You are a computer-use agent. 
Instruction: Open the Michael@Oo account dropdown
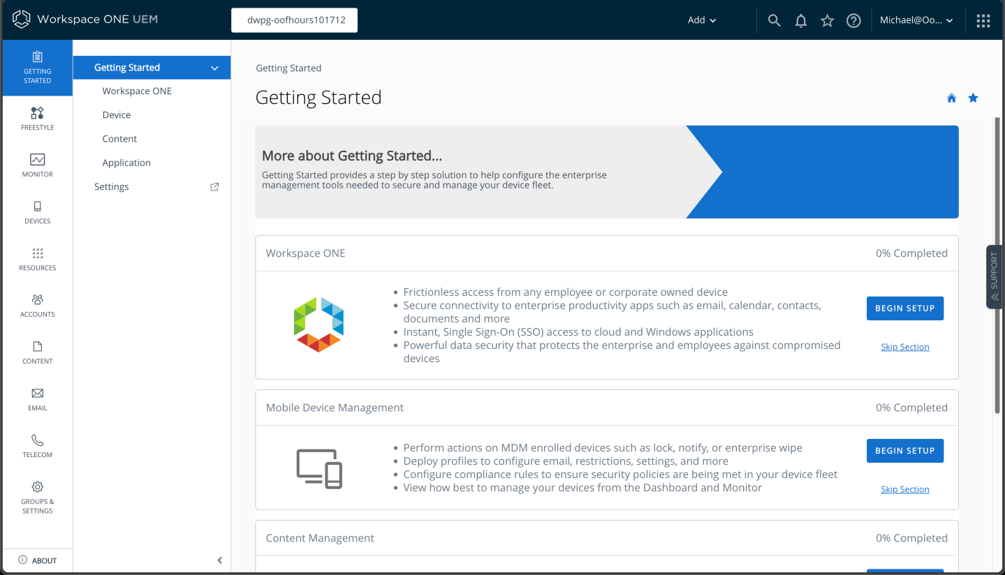[x=917, y=20]
